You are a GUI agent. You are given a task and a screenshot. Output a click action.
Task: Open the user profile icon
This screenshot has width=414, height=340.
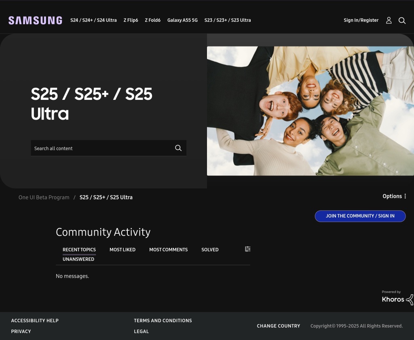pyautogui.click(x=389, y=20)
